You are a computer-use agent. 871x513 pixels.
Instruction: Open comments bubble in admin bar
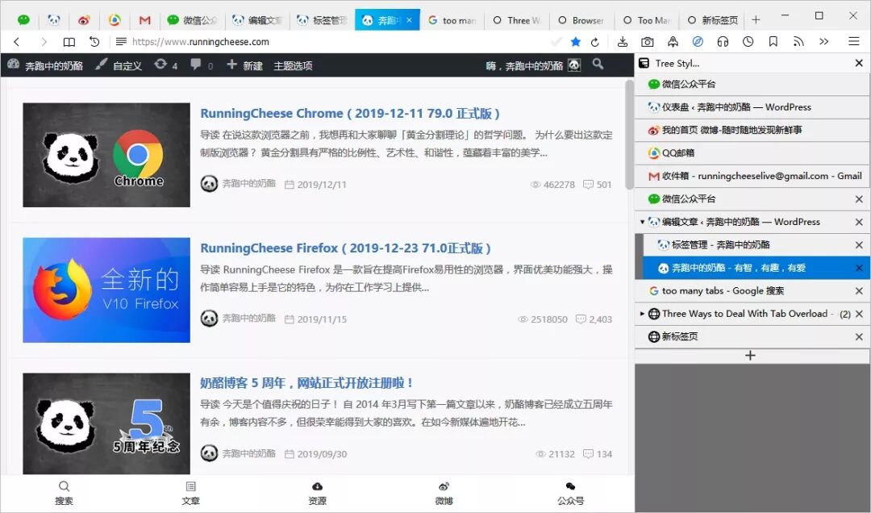[x=201, y=65]
